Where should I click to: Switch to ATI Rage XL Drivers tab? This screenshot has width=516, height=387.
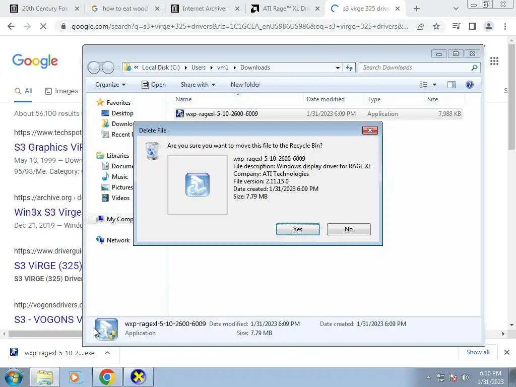(x=286, y=9)
